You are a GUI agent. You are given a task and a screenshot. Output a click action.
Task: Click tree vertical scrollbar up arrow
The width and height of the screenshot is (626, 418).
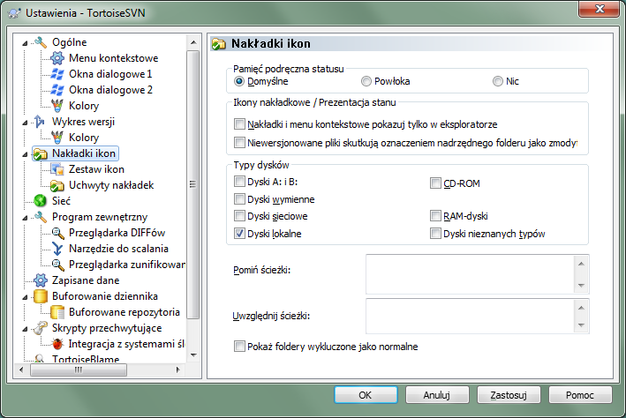pyautogui.click(x=193, y=42)
